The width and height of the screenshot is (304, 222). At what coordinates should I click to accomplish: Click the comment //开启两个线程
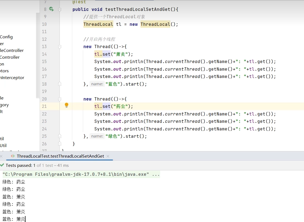(x=99, y=39)
